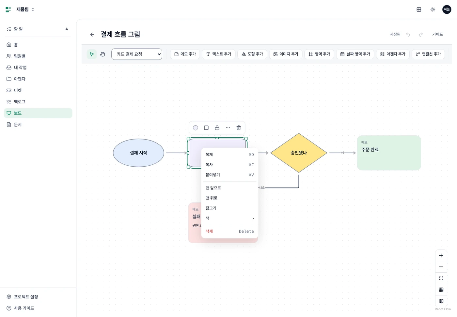Click the square shape icon in node toolbar
The image size is (457, 317).
pyautogui.click(x=206, y=128)
